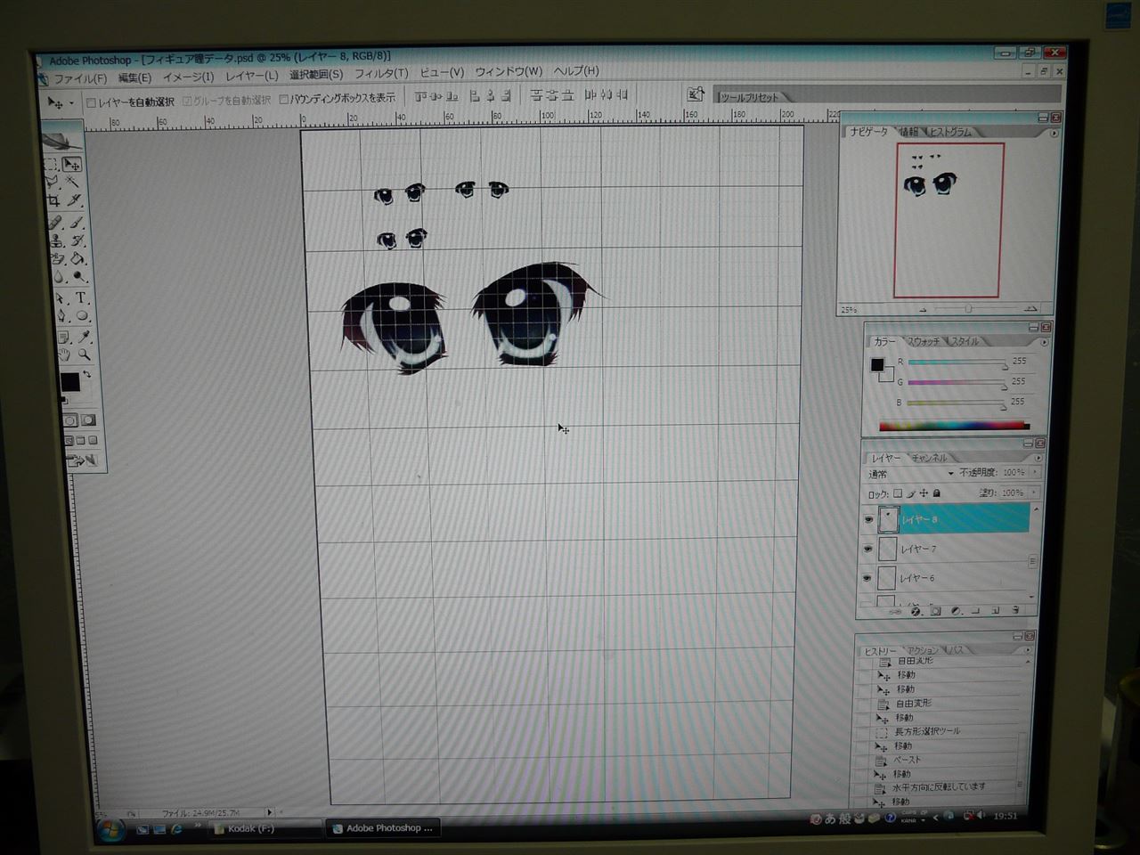The height and width of the screenshot is (855, 1140).
Task: Select the Crop tool
Action: click(53, 200)
